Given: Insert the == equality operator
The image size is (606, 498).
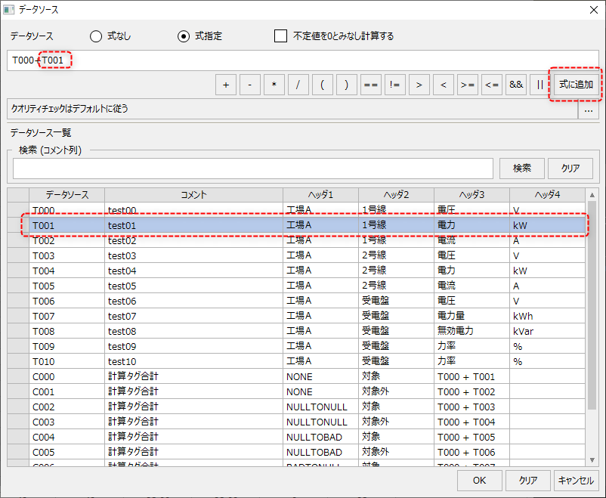Looking at the screenshot, I should pyautogui.click(x=370, y=85).
